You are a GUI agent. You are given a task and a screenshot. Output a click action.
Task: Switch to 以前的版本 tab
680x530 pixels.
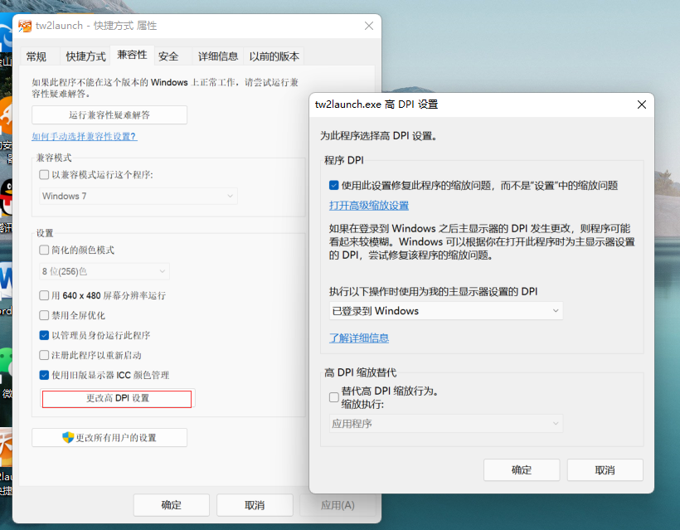274,56
